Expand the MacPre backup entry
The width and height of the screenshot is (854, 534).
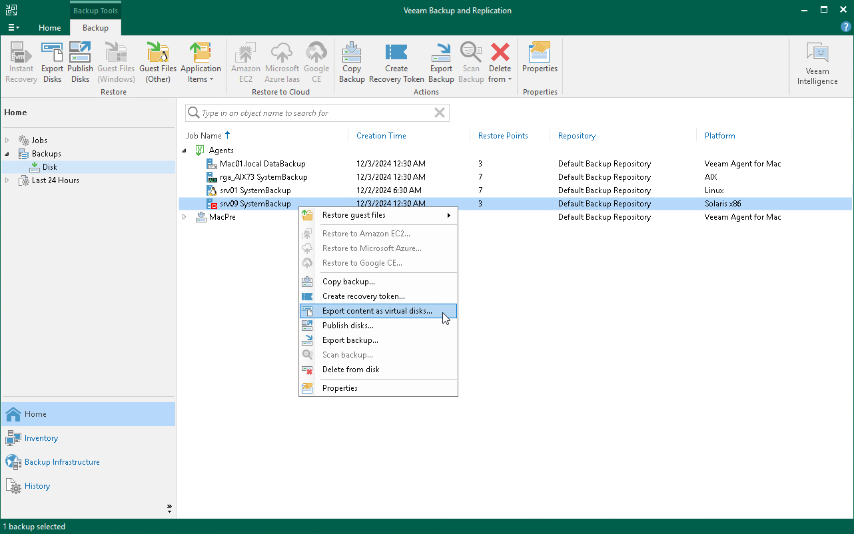[185, 216]
